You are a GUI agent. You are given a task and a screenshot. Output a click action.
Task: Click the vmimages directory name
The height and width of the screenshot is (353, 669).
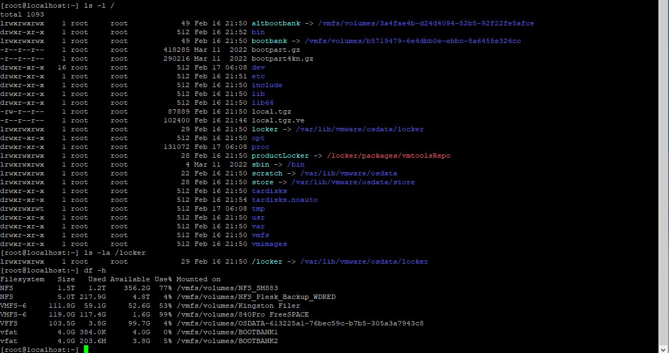[x=269, y=244]
